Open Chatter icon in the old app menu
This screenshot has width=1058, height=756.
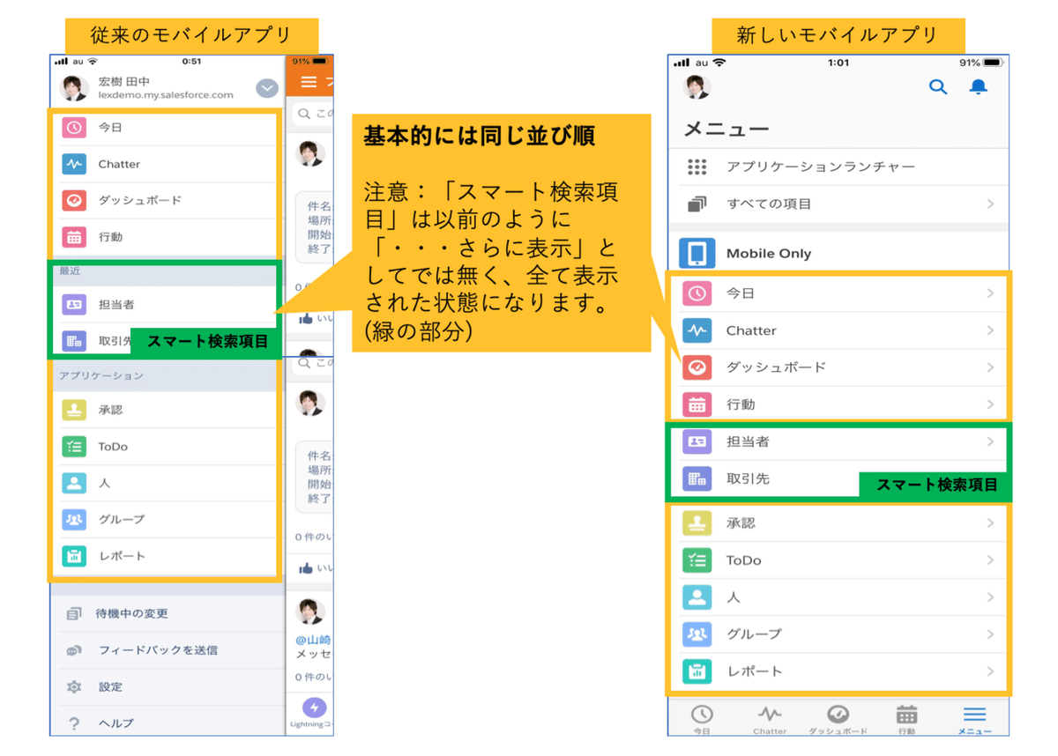click(x=74, y=164)
